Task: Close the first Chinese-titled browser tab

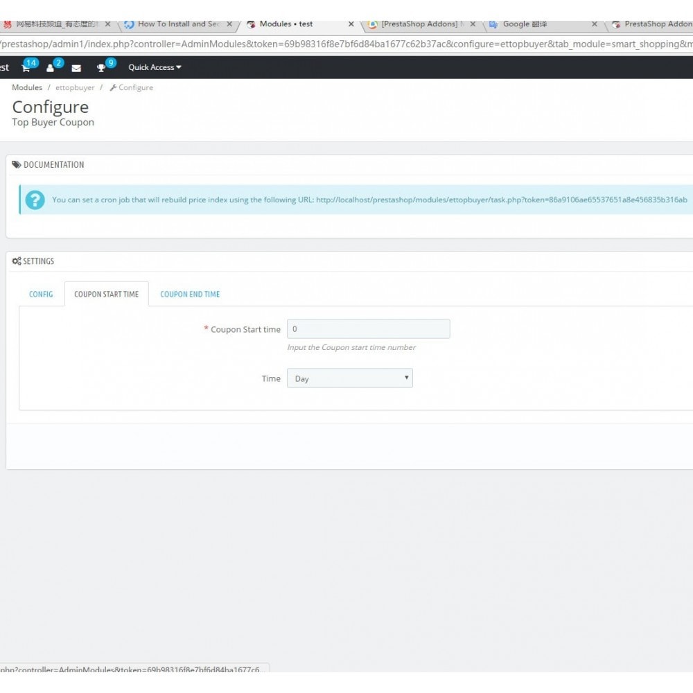Action: (x=107, y=24)
